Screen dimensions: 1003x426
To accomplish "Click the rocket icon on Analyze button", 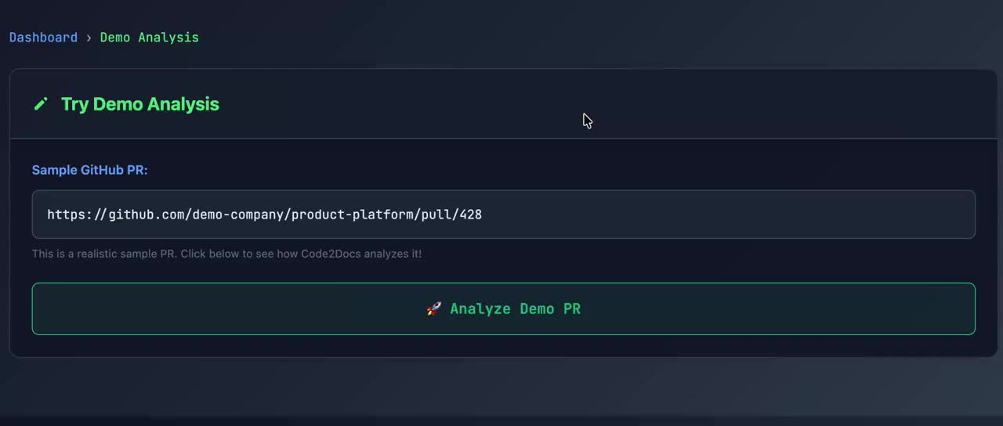I will pyautogui.click(x=433, y=309).
